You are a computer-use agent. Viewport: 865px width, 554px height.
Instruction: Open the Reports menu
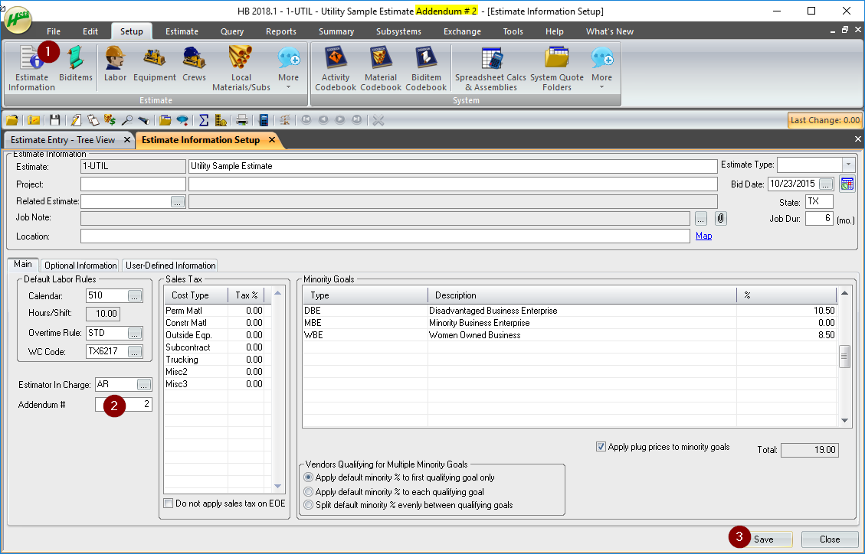pos(280,31)
